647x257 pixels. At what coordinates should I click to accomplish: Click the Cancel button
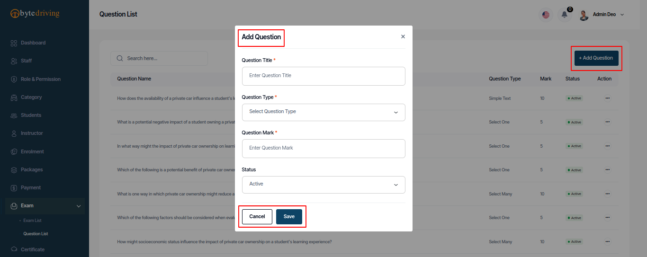257,216
